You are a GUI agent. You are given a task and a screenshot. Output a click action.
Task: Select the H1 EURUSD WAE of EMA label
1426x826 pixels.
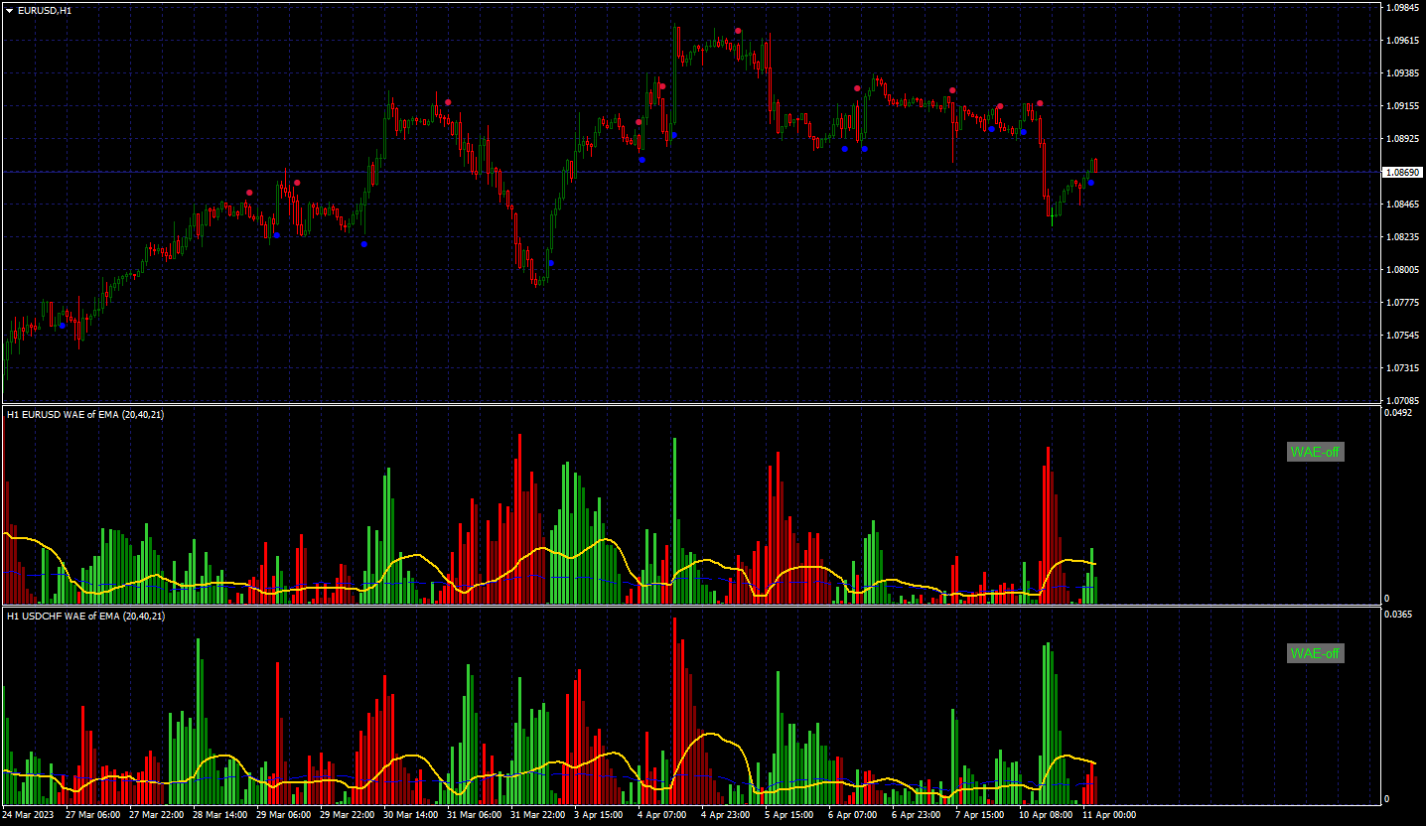(x=85, y=415)
